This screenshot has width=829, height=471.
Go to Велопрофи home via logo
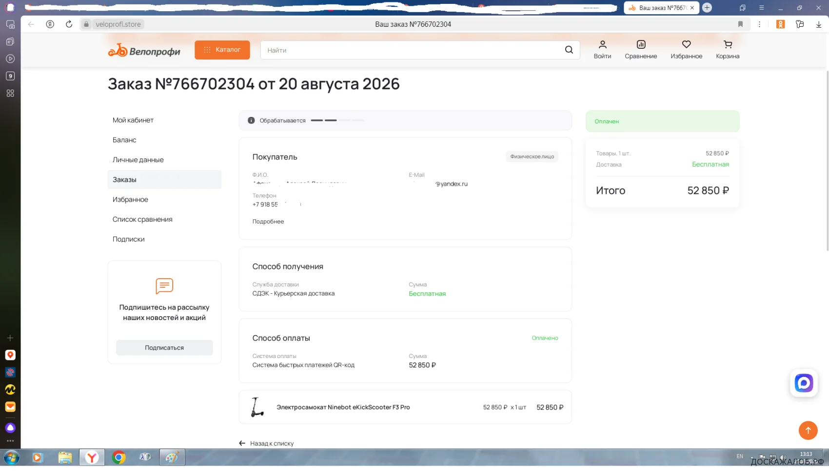coord(144,50)
